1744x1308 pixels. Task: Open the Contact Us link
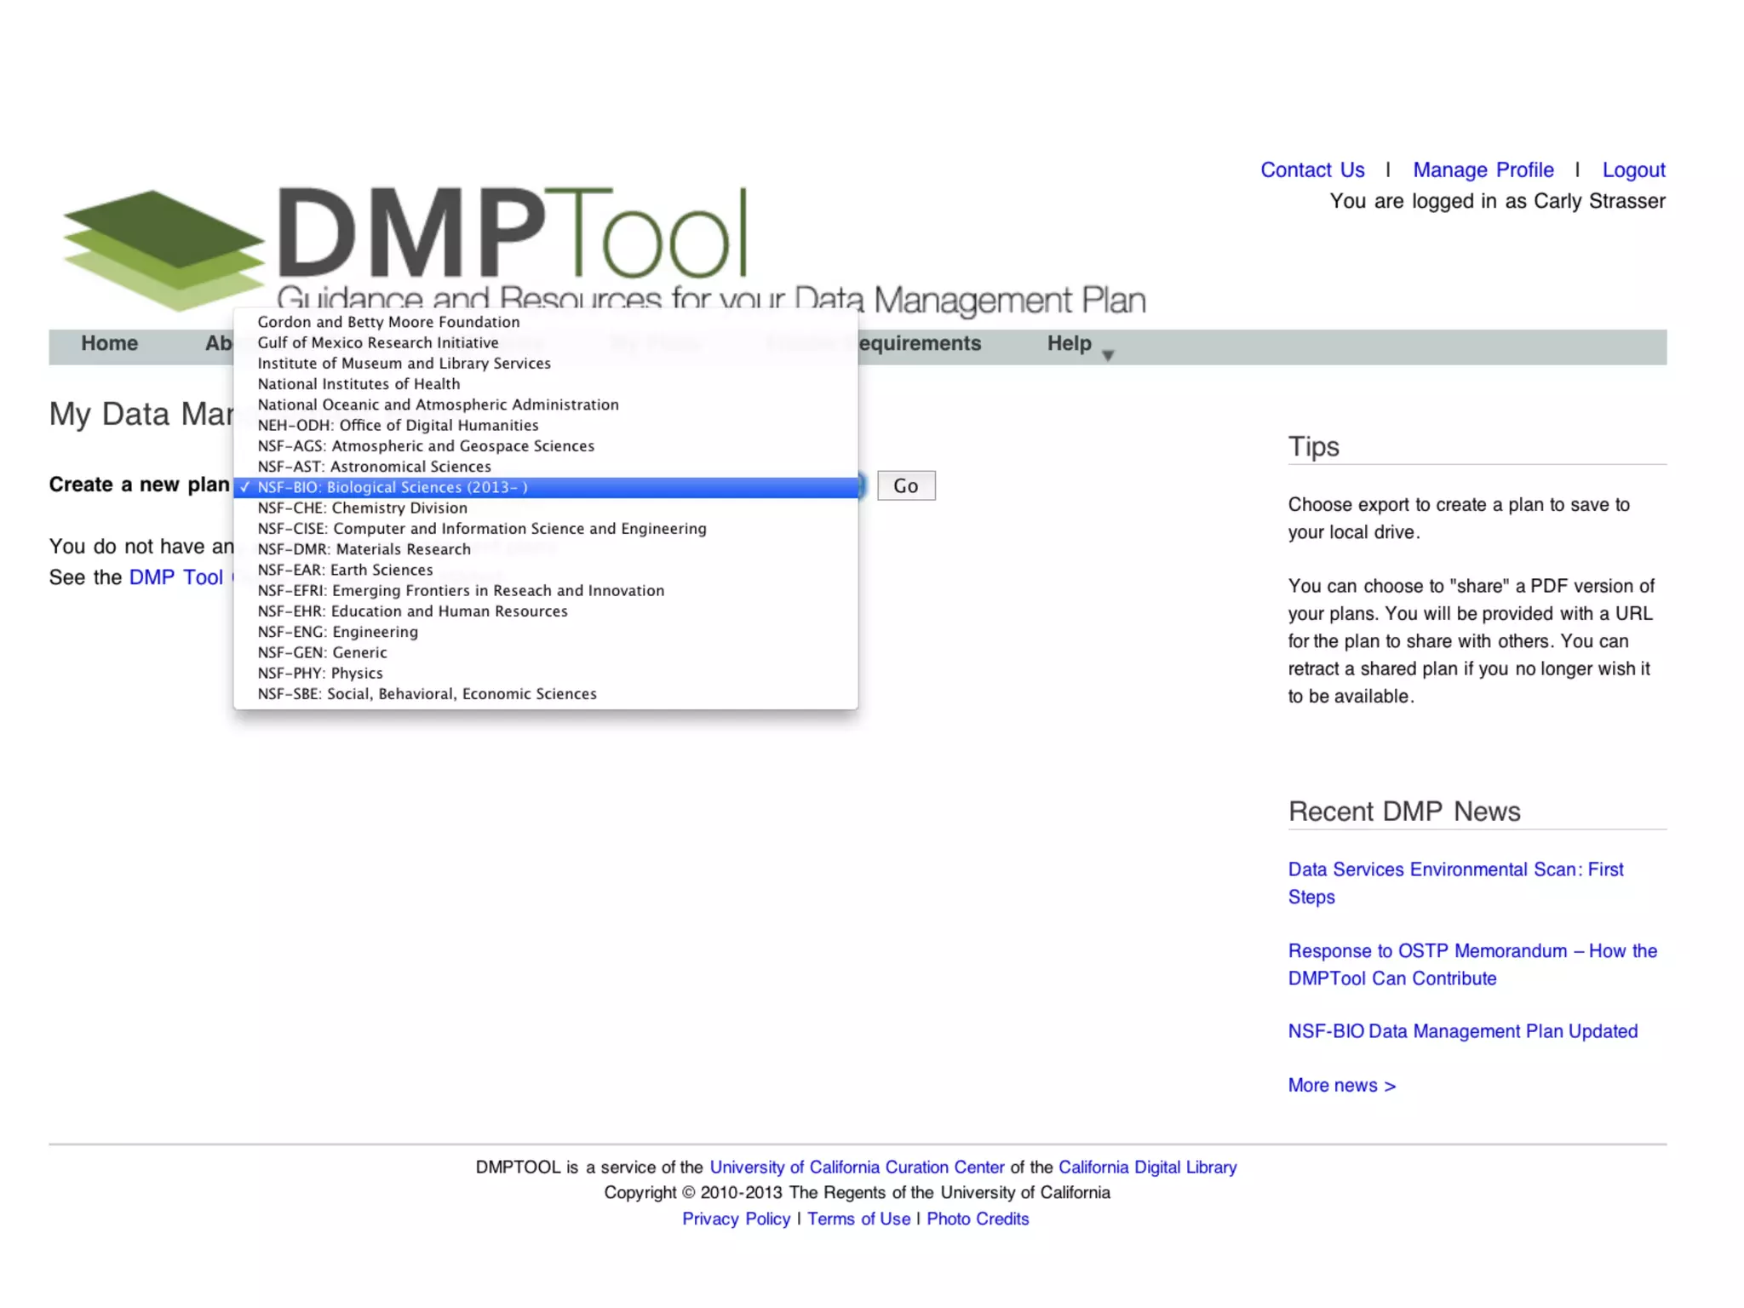(1312, 170)
